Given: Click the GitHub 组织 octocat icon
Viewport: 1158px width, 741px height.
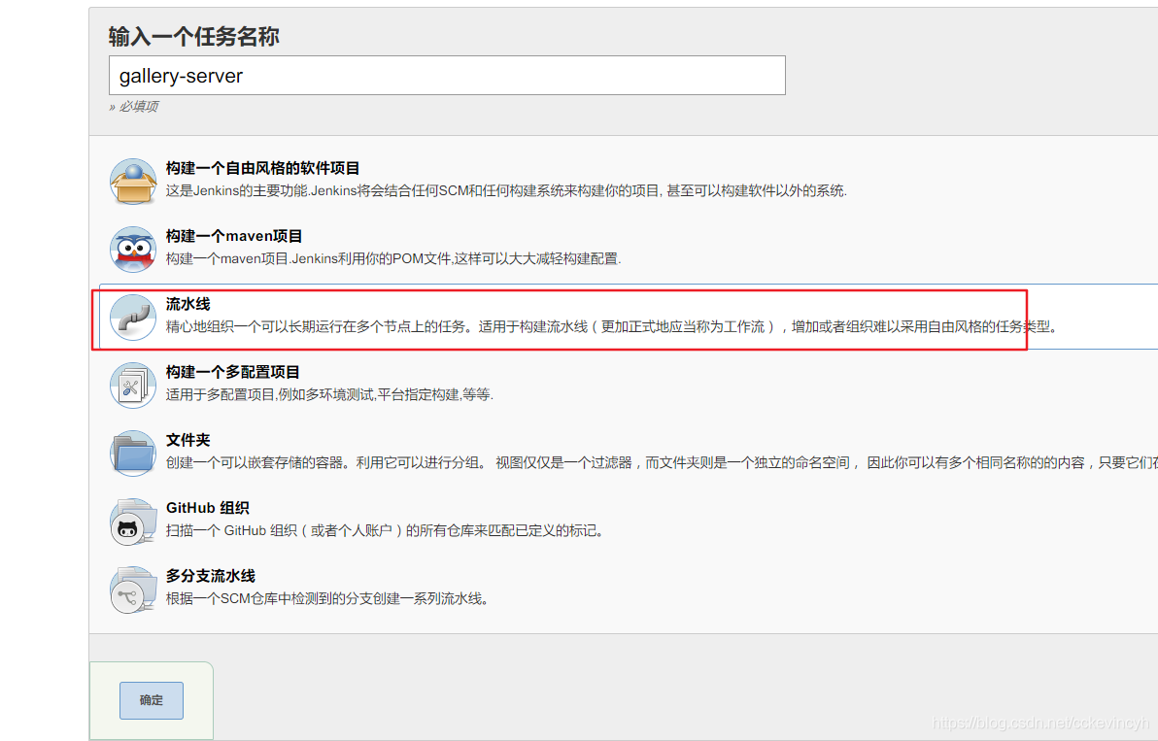Looking at the screenshot, I should point(133,521).
